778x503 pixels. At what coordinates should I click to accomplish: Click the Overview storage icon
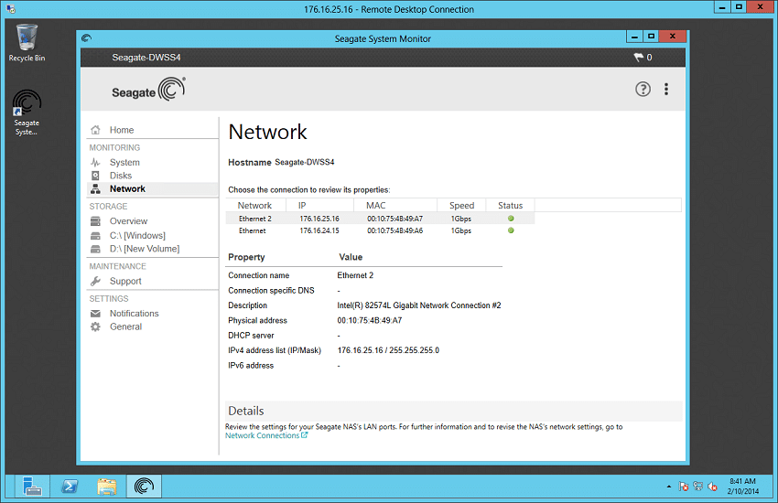[x=96, y=221]
